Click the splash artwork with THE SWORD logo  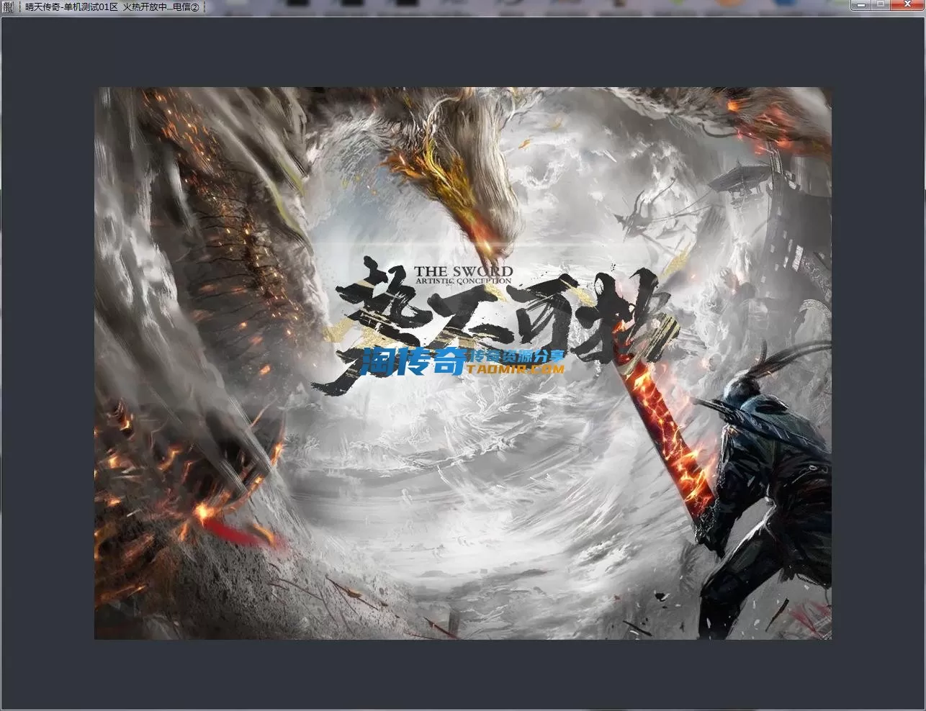pos(463,363)
